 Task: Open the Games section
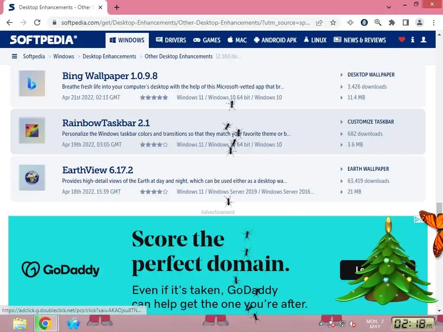[x=207, y=40]
